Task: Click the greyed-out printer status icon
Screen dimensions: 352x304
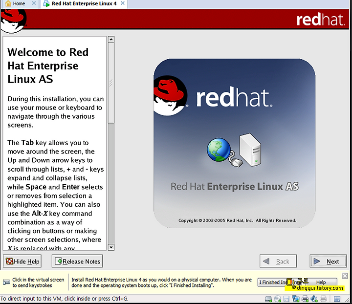Action: click(x=323, y=299)
